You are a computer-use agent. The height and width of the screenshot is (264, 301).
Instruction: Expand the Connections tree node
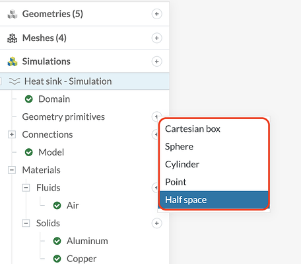pyautogui.click(x=12, y=134)
